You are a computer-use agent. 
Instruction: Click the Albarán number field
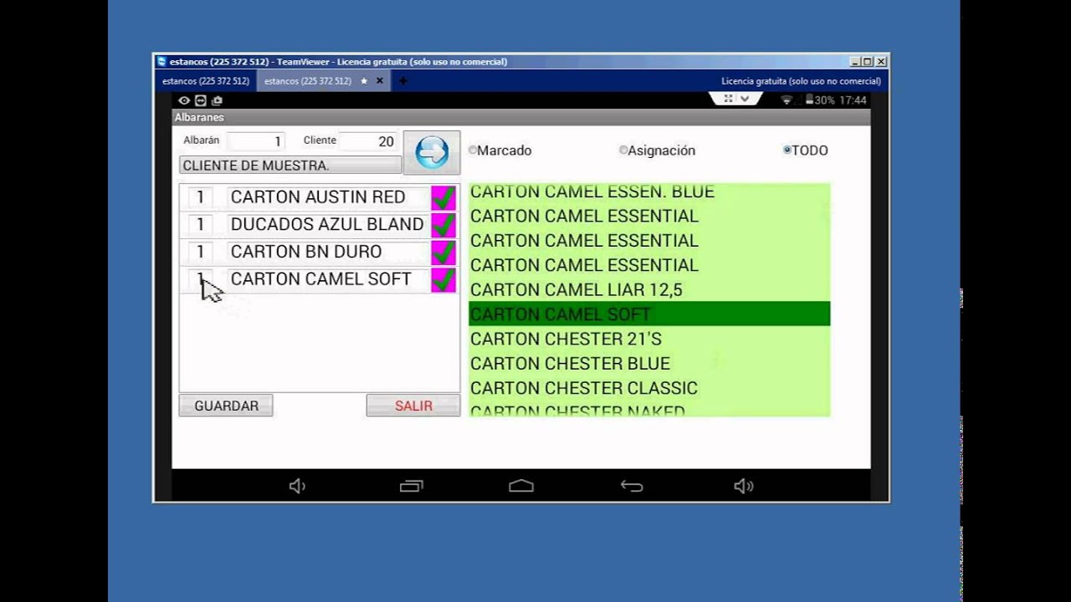[x=256, y=141]
